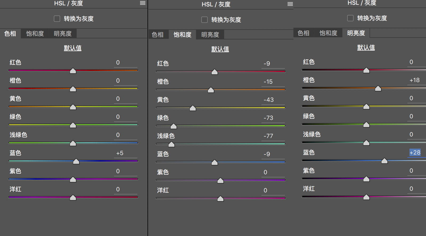The height and width of the screenshot is (236, 426).
Task: Select the 明亮度 tab in the right panel
Action: 356,33
